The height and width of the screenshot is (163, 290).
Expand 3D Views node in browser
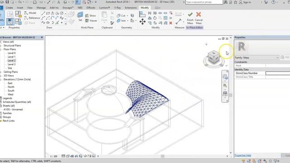tap(1, 76)
